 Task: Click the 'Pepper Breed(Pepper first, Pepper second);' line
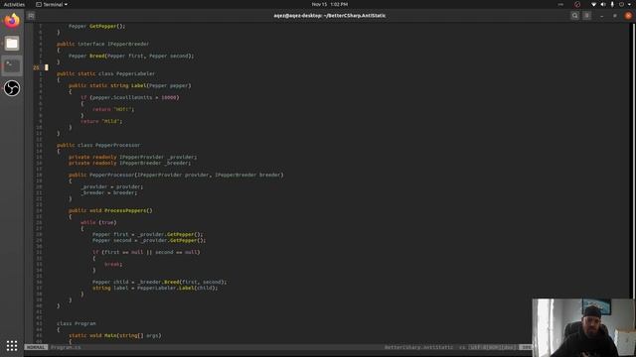pyautogui.click(x=131, y=56)
